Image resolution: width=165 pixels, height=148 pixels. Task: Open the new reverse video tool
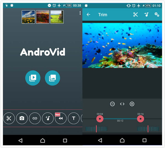(61, 118)
